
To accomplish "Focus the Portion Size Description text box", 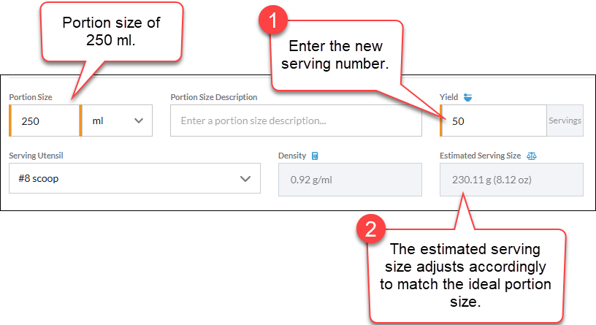I will click(x=296, y=121).
